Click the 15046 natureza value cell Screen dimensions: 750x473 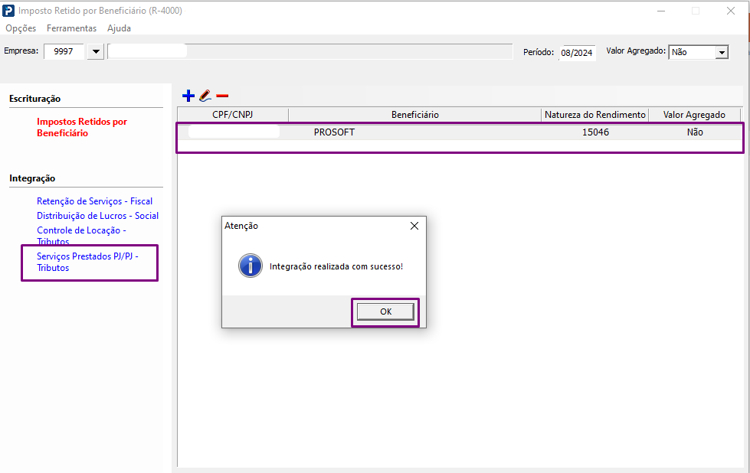[595, 132]
